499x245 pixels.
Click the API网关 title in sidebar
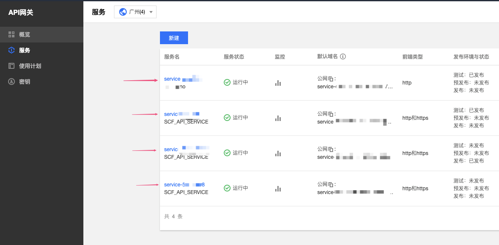pos(21,13)
